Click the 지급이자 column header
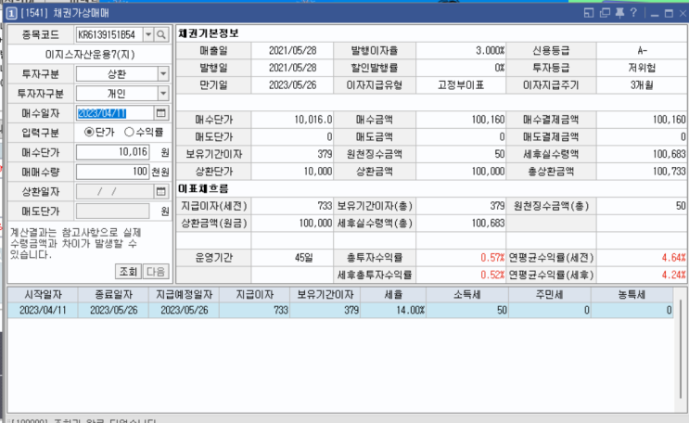The height and width of the screenshot is (423, 689). coord(254,295)
